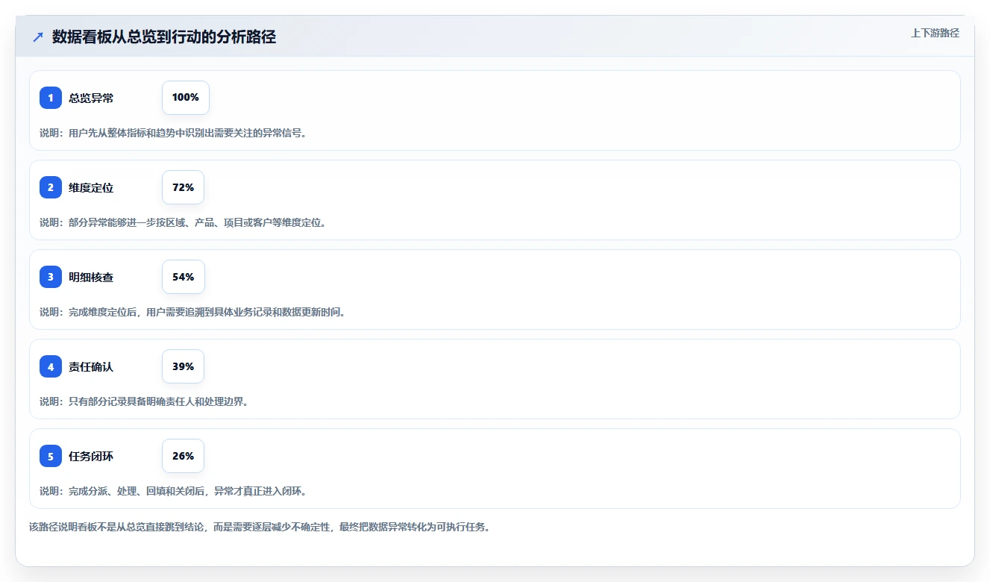Select the step 4 number badge
Image resolution: width=990 pixels, height=582 pixels.
(x=51, y=366)
